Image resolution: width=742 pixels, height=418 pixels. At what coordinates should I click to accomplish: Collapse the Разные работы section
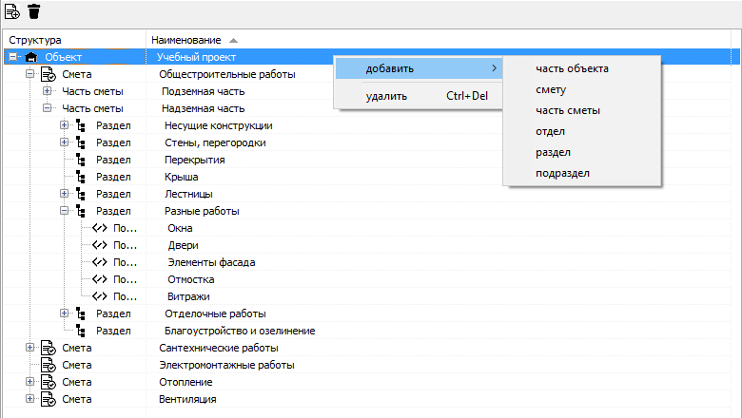pyautogui.click(x=64, y=211)
